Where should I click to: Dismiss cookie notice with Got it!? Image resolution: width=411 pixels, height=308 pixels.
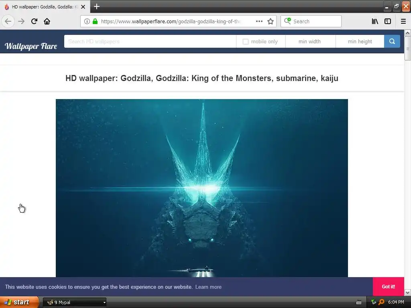pos(388,286)
